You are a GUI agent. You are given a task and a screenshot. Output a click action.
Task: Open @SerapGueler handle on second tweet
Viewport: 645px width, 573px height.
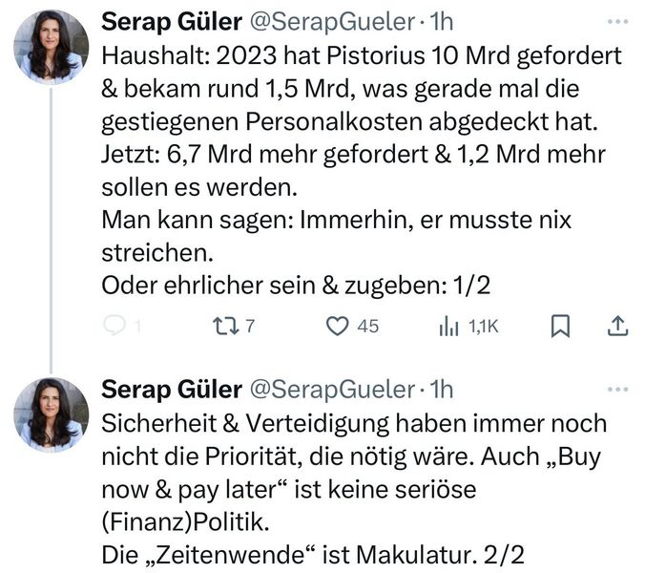click(332, 391)
